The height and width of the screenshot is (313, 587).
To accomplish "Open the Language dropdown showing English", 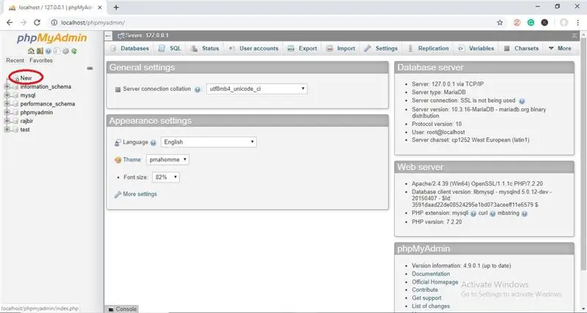I will click(x=208, y=142).
